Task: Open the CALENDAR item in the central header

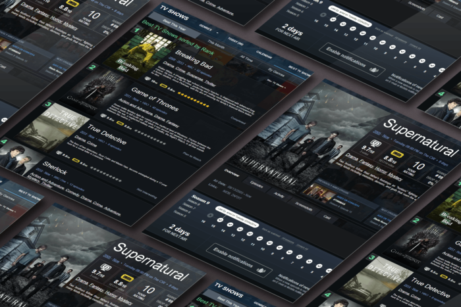Action: click(x=263, y=55)
